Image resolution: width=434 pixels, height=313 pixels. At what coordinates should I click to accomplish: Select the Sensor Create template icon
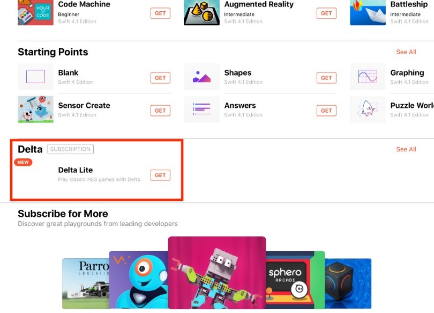tap(35, 109)
